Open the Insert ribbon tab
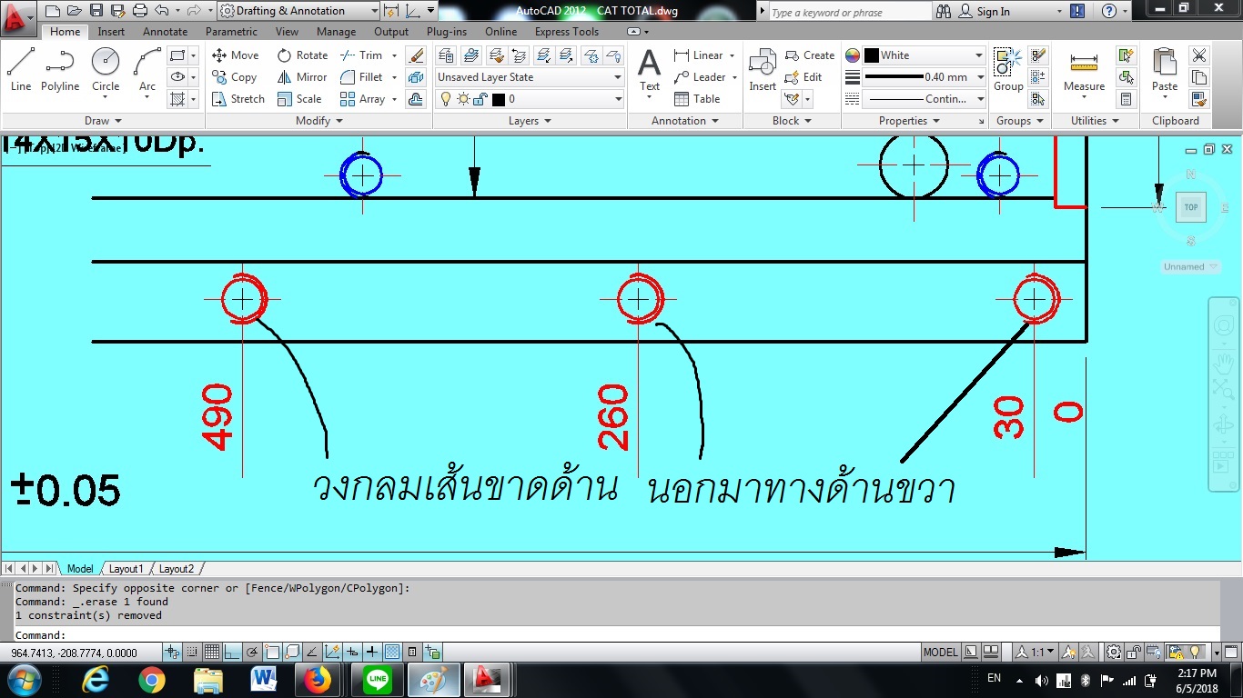 (x=111, y=32)
